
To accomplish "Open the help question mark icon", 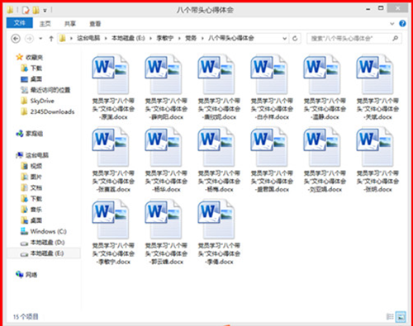I will pyautogui.click(x=402, y=24).
